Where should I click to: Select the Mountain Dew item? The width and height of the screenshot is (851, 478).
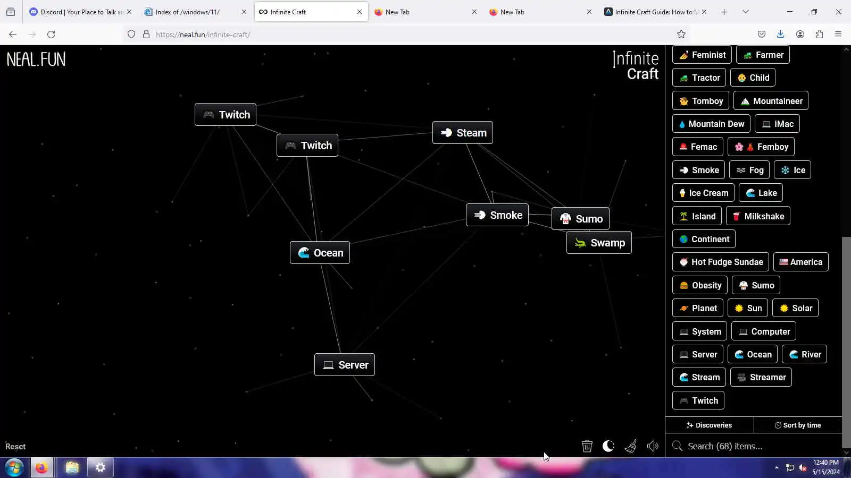click(711, 124)
